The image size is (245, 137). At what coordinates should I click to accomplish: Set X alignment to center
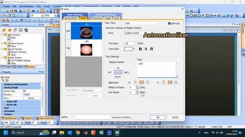pyautogui.click(x=141, y=82)
